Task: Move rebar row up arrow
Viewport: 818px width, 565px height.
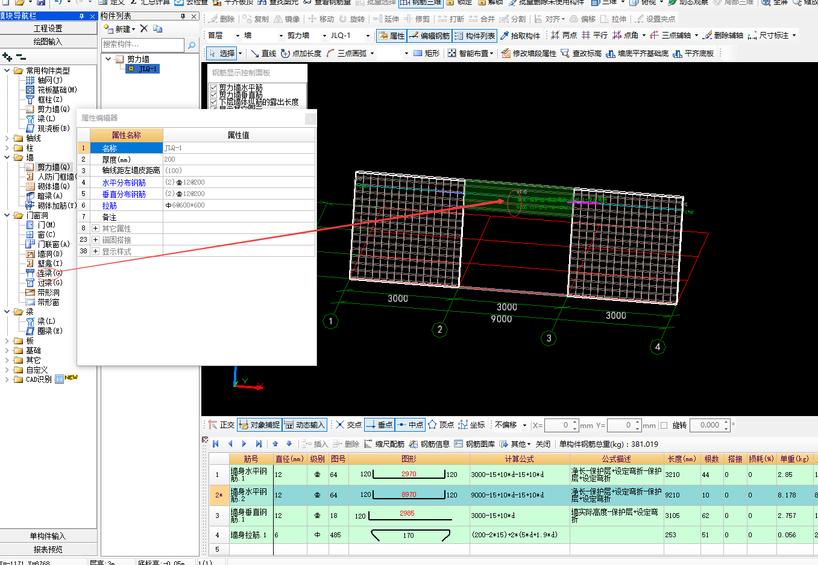Action: [x=275, y=444]
